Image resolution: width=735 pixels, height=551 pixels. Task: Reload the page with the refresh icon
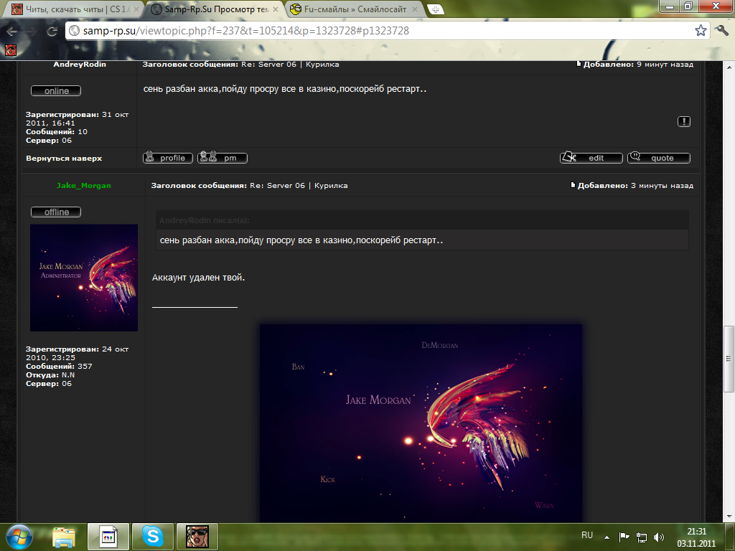[52, 32]
